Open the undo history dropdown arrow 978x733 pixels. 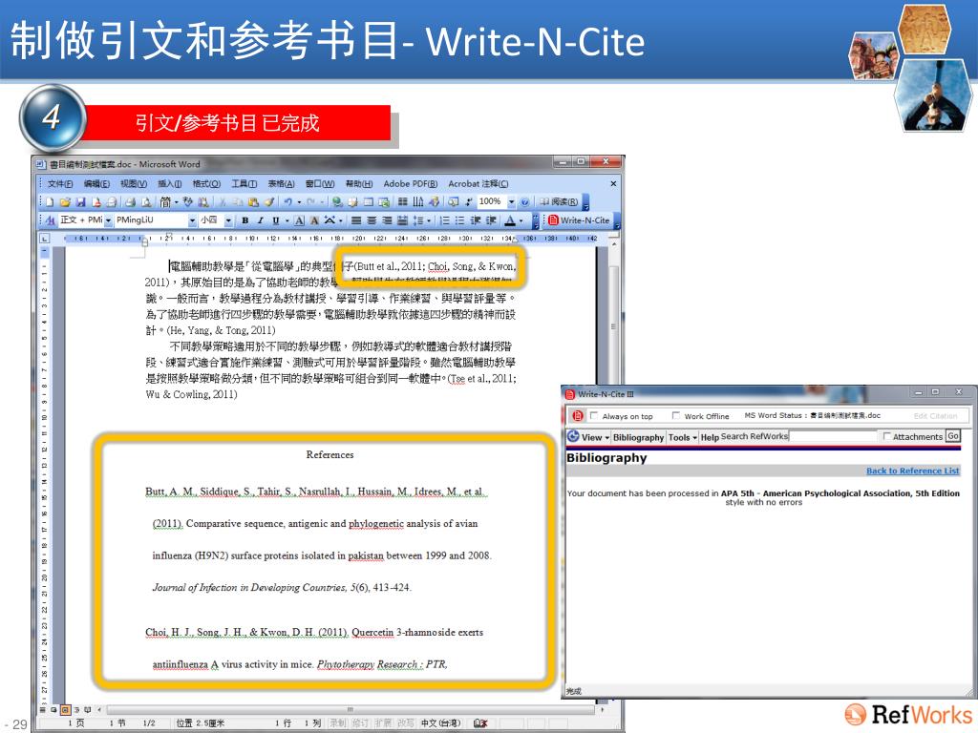pyautogui.click(x=299, y=202)
